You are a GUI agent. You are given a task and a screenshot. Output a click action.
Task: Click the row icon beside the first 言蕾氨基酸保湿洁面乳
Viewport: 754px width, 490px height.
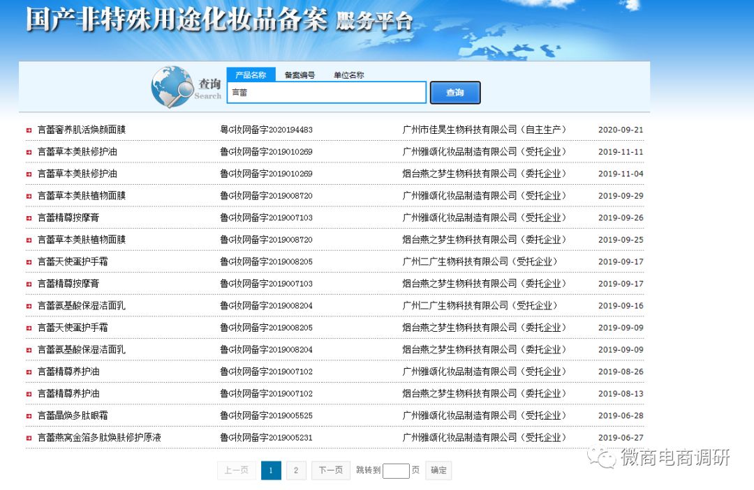[29, 305]
